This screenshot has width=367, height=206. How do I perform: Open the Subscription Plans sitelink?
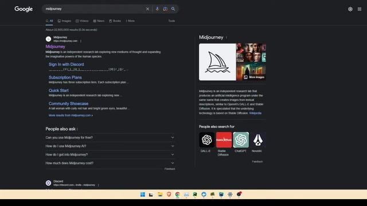tap(65, 78)
